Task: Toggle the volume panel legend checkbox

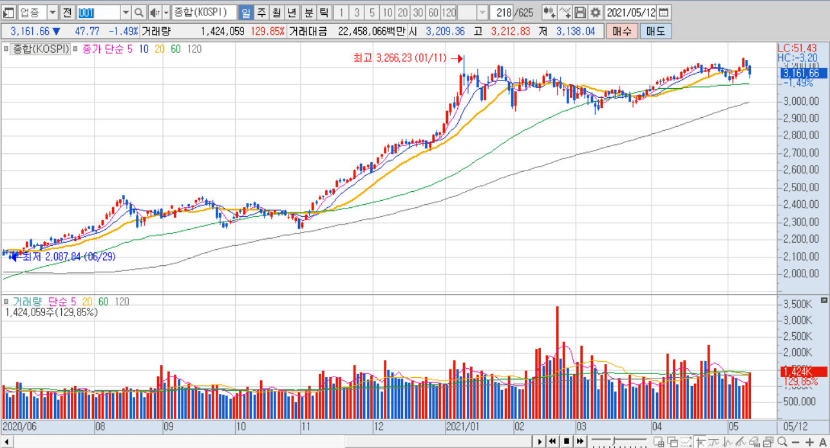Action: [x=6, y=301]
